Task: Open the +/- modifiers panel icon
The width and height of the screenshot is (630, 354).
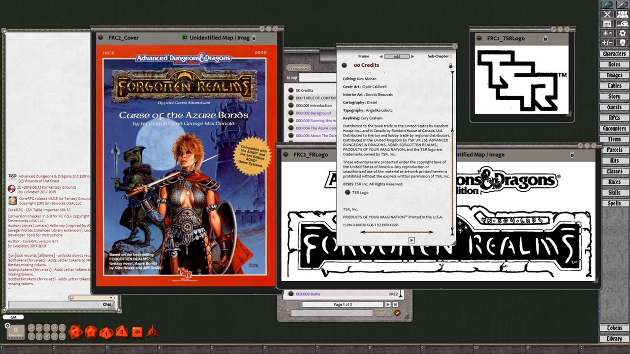Action: [x=607, y=42]
